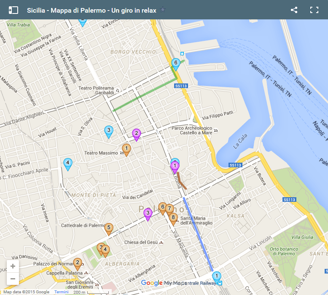Click orange marker 8 near Santa Maria dell'Ammiraglio
Image resolution: width=328 pixels, height=295 pixels.
click(x=173, y=218)
